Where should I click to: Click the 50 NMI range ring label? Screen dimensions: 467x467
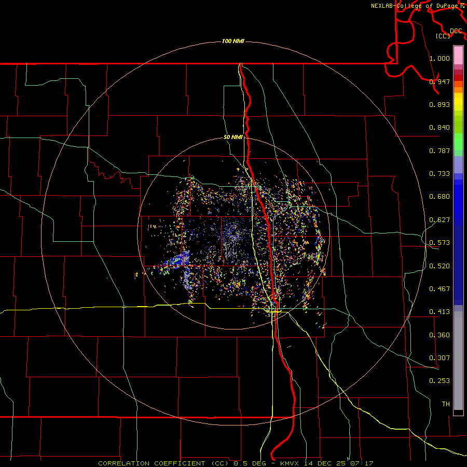pyautogui.click(x=233, y=137)
